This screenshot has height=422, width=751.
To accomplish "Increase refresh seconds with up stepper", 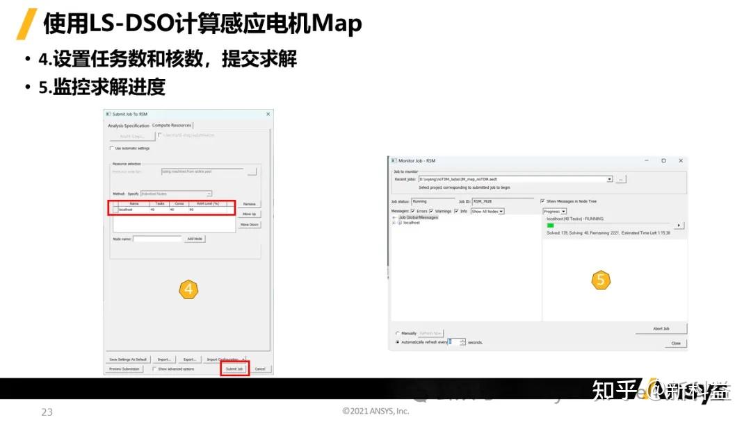I will pos(462,340).
